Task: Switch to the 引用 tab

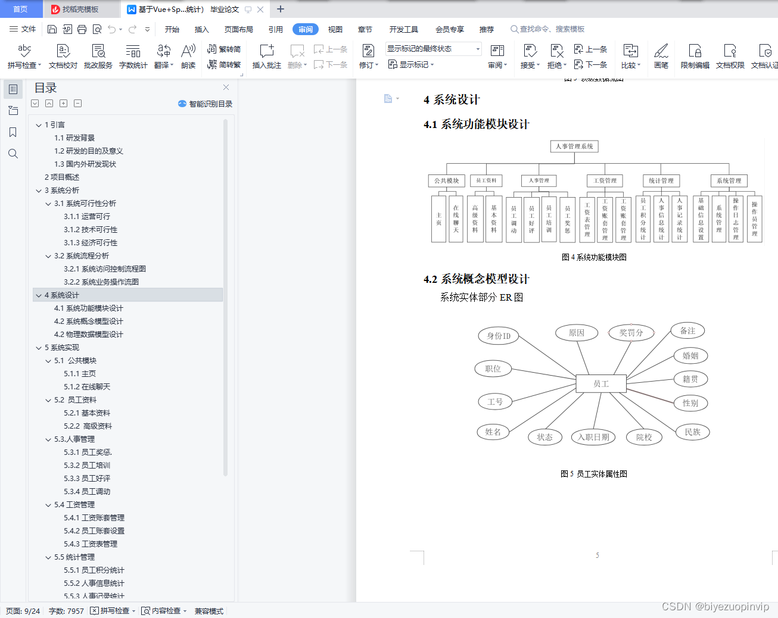Action: click(x=276, y=29)
